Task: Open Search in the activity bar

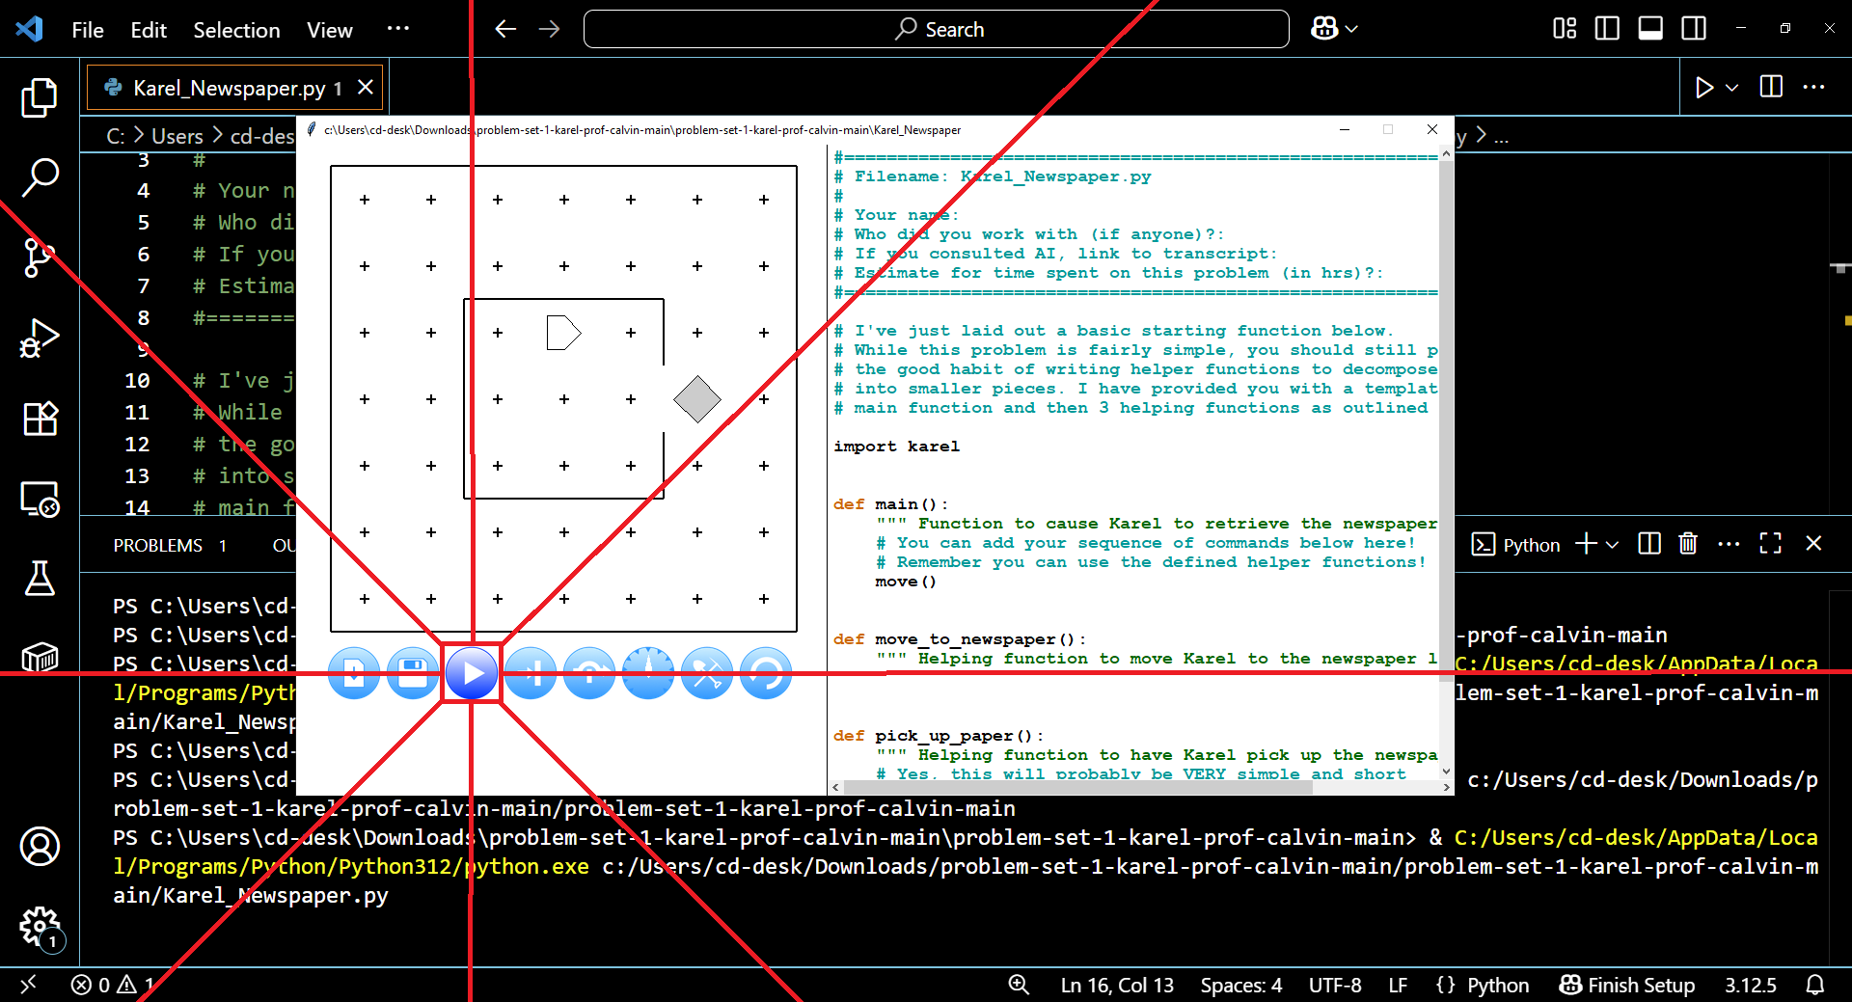Action: tap(40, 177)
